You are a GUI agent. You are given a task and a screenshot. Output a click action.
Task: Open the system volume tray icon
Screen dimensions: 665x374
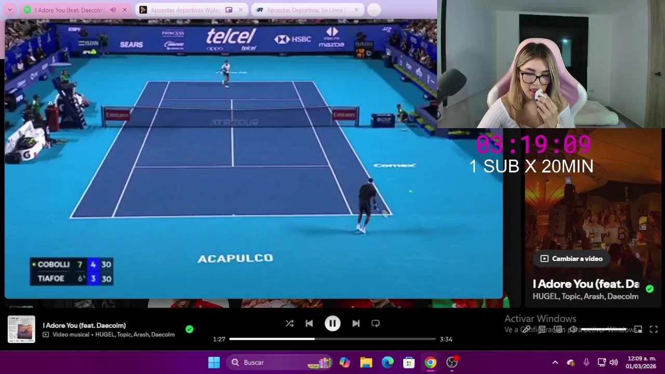coord(614,363)
